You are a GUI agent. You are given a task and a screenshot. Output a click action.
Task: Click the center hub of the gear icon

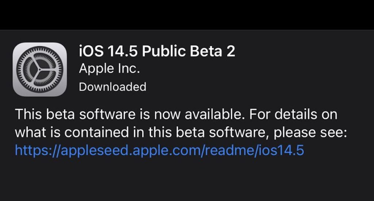click(39, 69)
